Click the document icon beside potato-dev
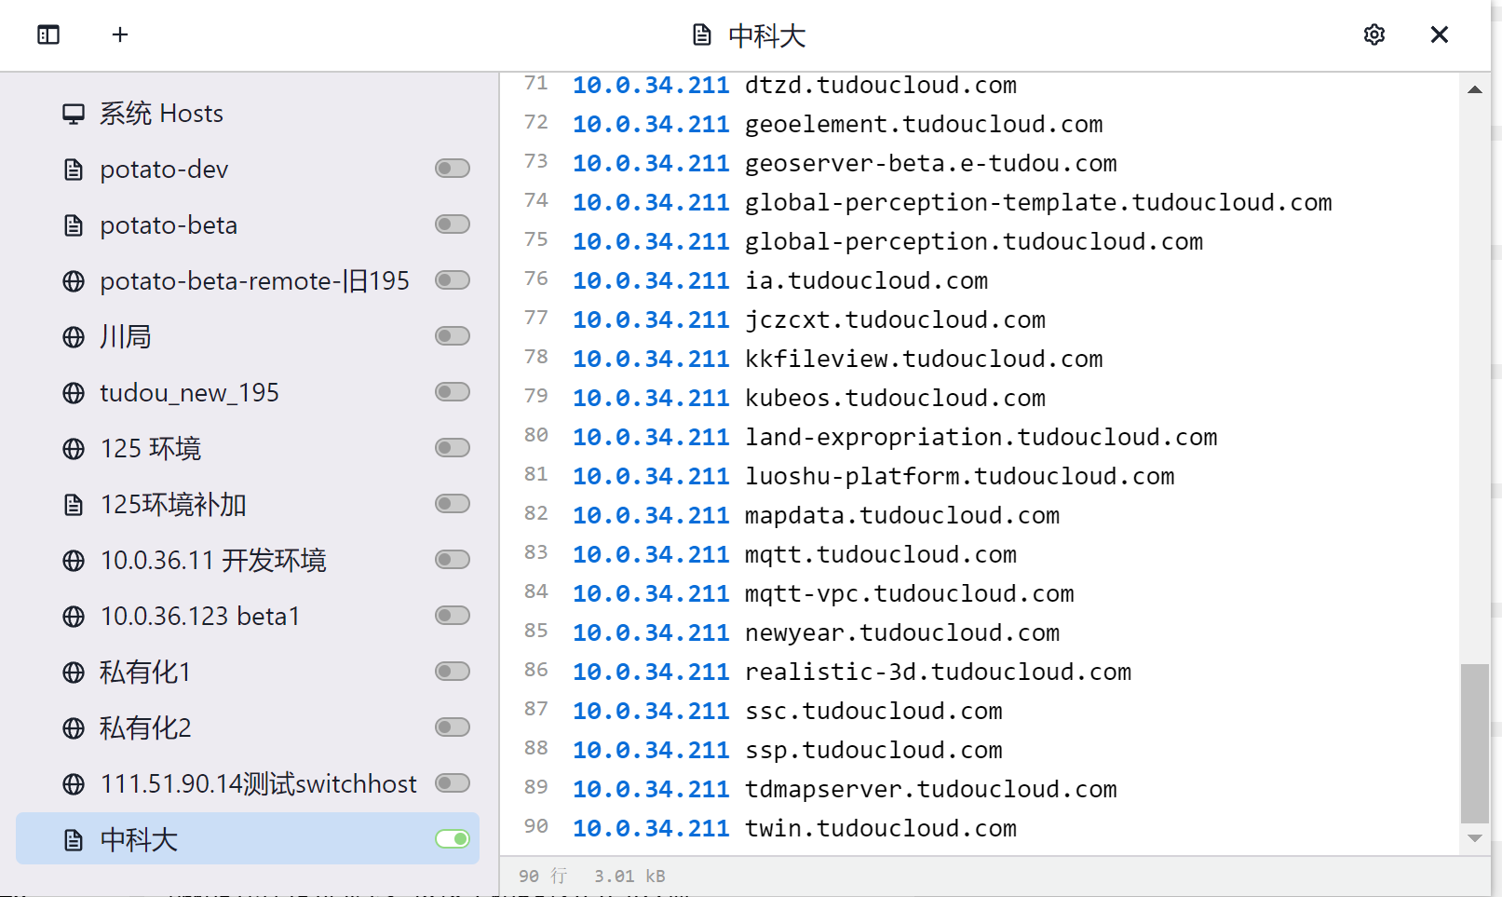Image resolution: width=1502 pixels, height=897 pixels. click(73, 169)
